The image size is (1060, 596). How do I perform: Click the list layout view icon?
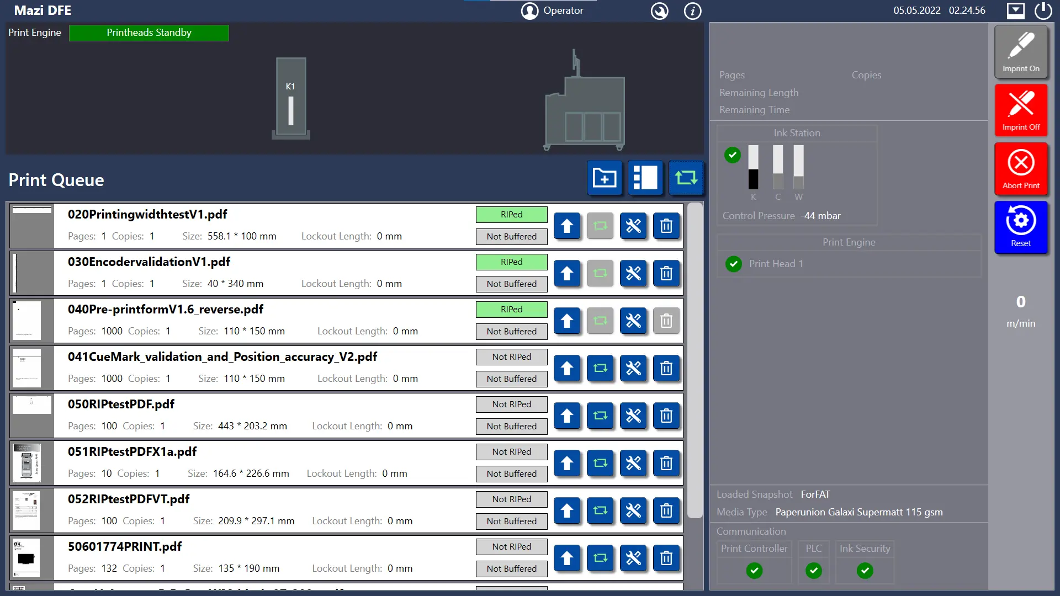pos(645,178)
